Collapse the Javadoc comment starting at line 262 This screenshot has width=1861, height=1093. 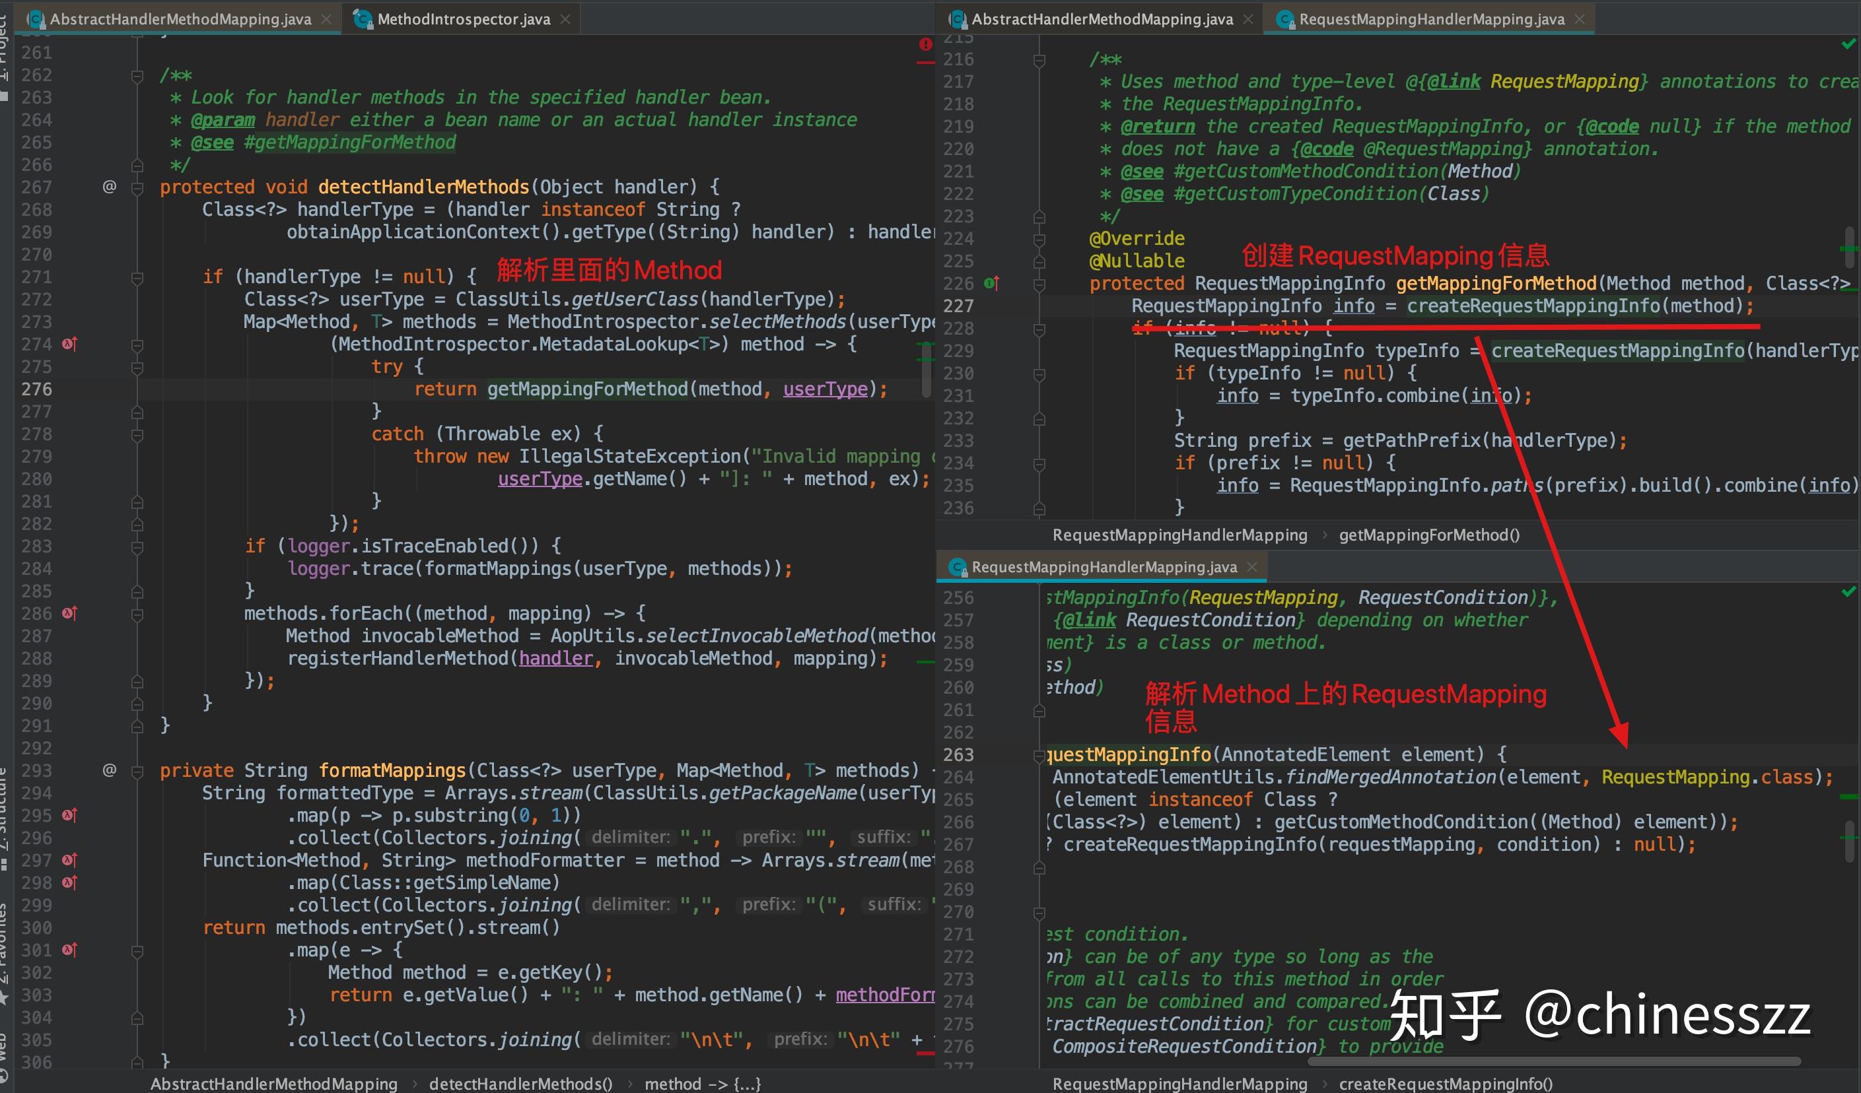coord(137,75)
